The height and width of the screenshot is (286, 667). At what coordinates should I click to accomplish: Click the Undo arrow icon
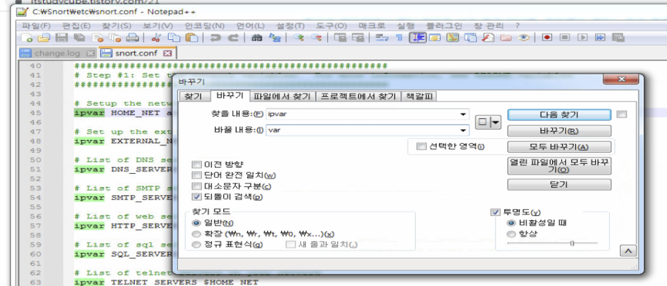click(215, 38)
